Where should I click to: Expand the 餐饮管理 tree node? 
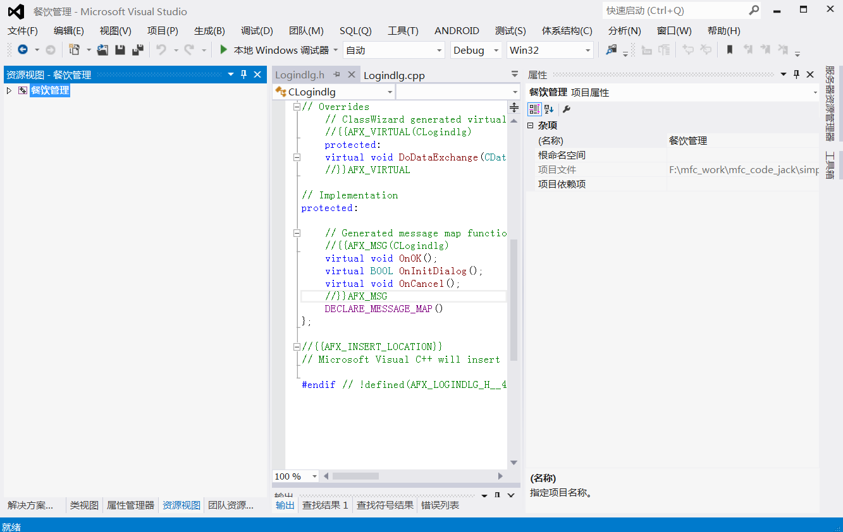point(8,90)
